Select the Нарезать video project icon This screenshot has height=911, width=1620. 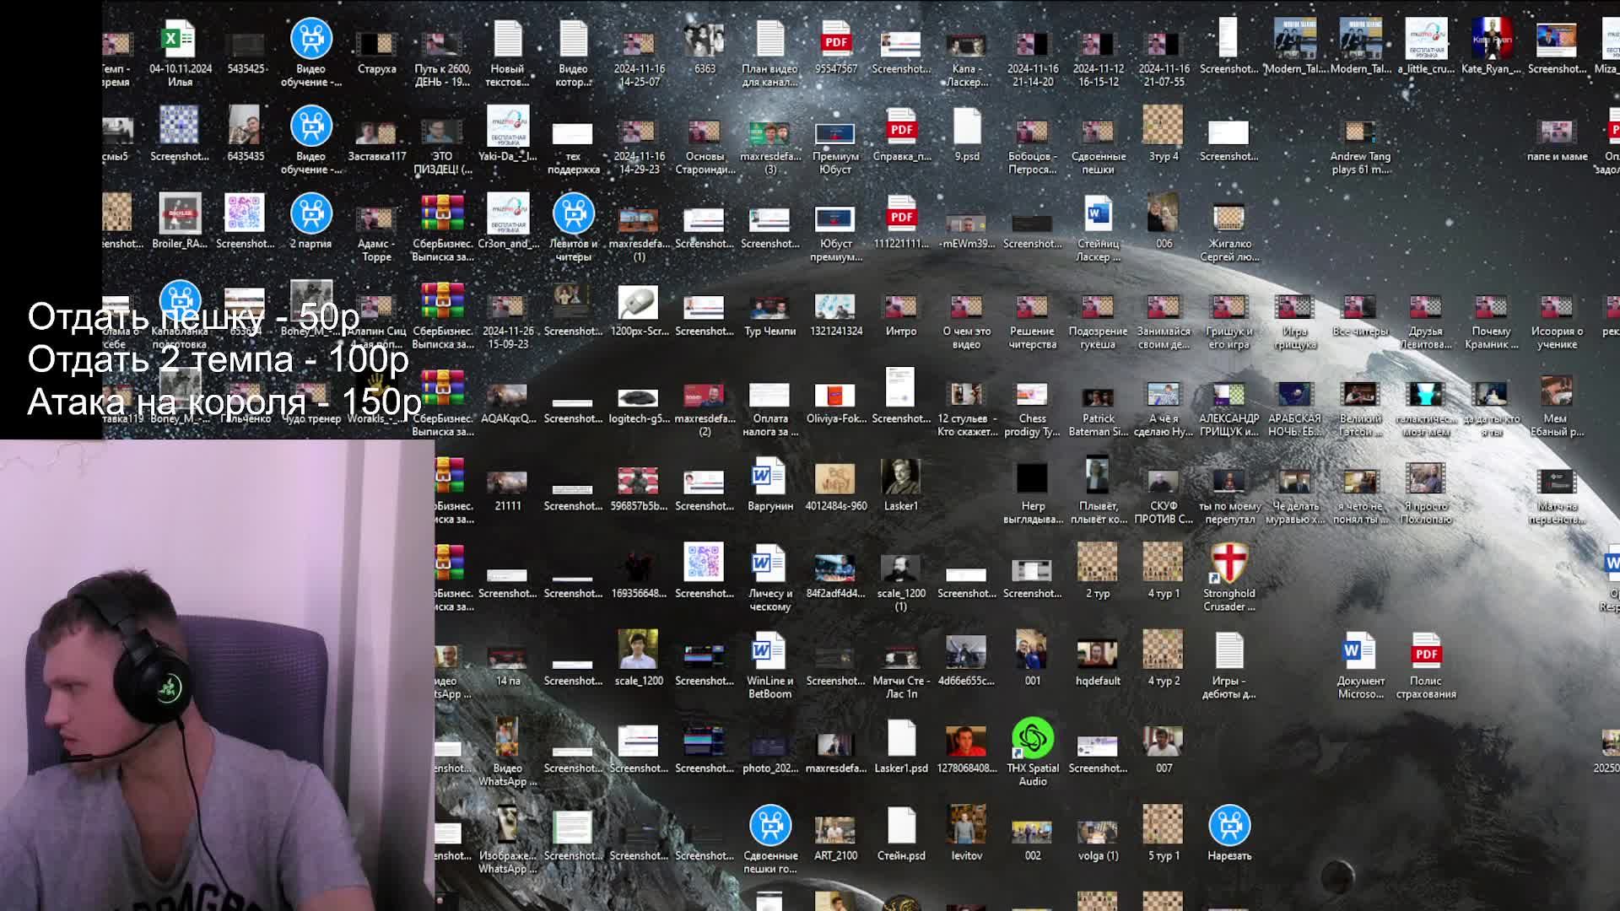[1228, 826]
